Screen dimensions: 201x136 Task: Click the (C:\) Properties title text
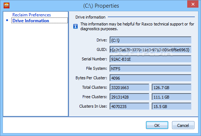[x=101, y=6]
